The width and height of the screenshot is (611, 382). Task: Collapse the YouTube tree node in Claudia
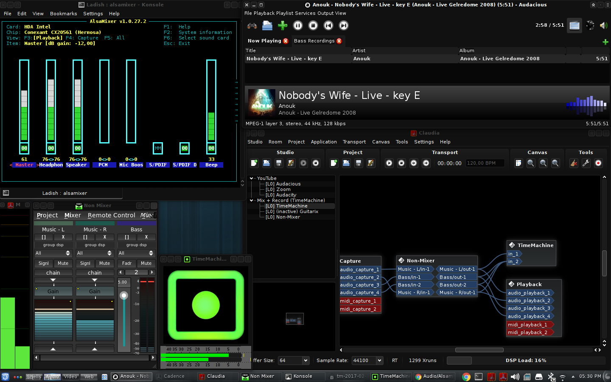[252, 179]
